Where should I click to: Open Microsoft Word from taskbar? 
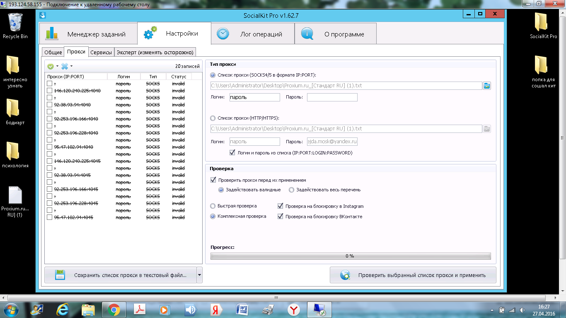click(242, 309)
